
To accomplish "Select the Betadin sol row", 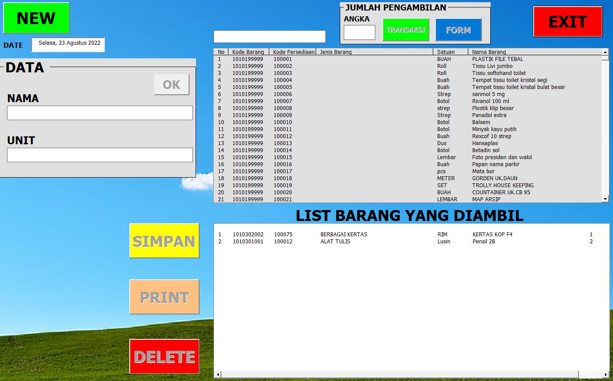I will coord(408,150).
